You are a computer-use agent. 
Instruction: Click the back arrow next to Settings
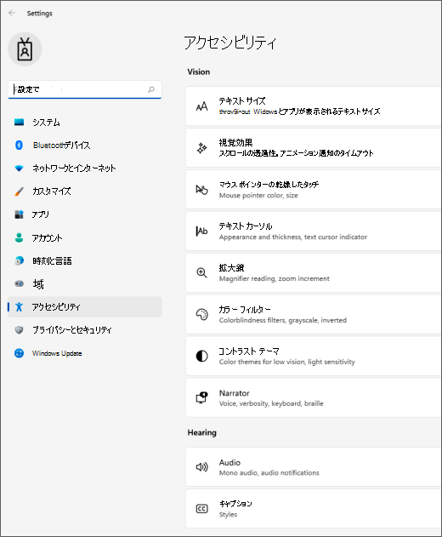click(x=12, y=13)
